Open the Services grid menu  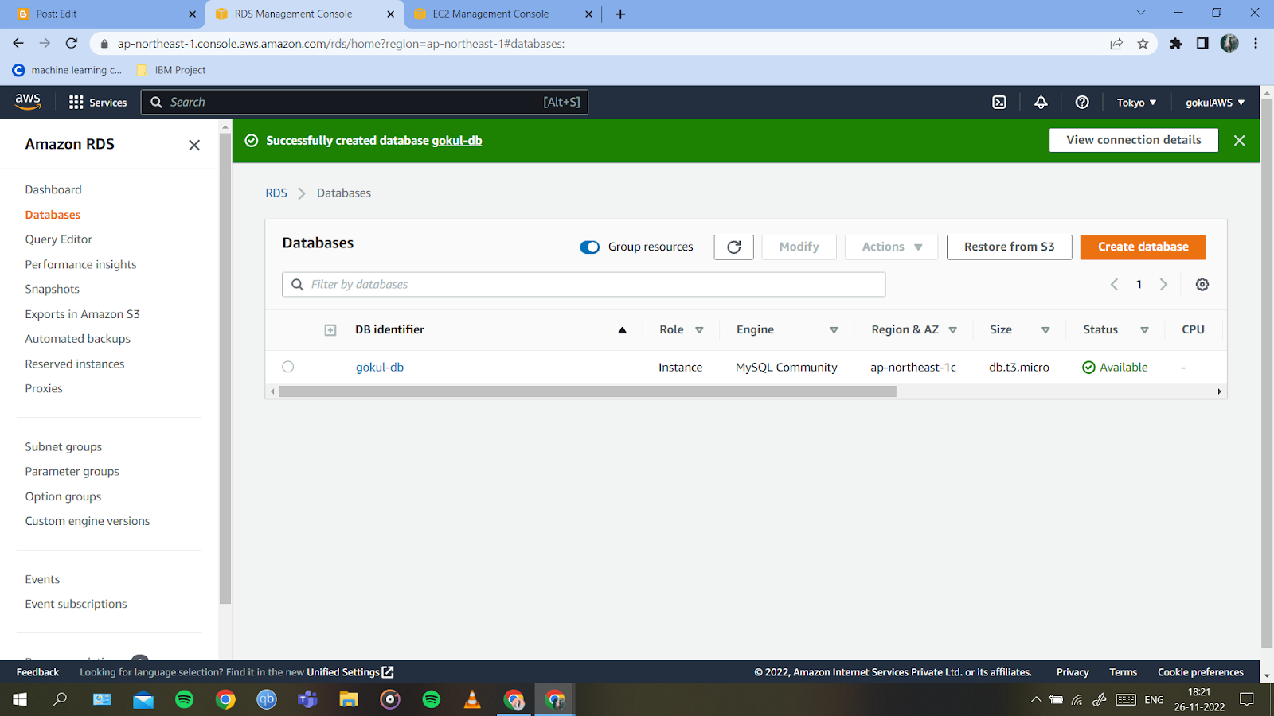[x=98, y=103]
